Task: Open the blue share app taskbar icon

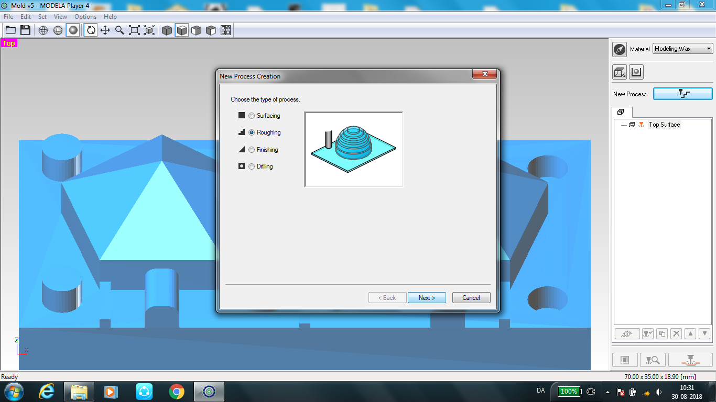Action: click(144, 391)
